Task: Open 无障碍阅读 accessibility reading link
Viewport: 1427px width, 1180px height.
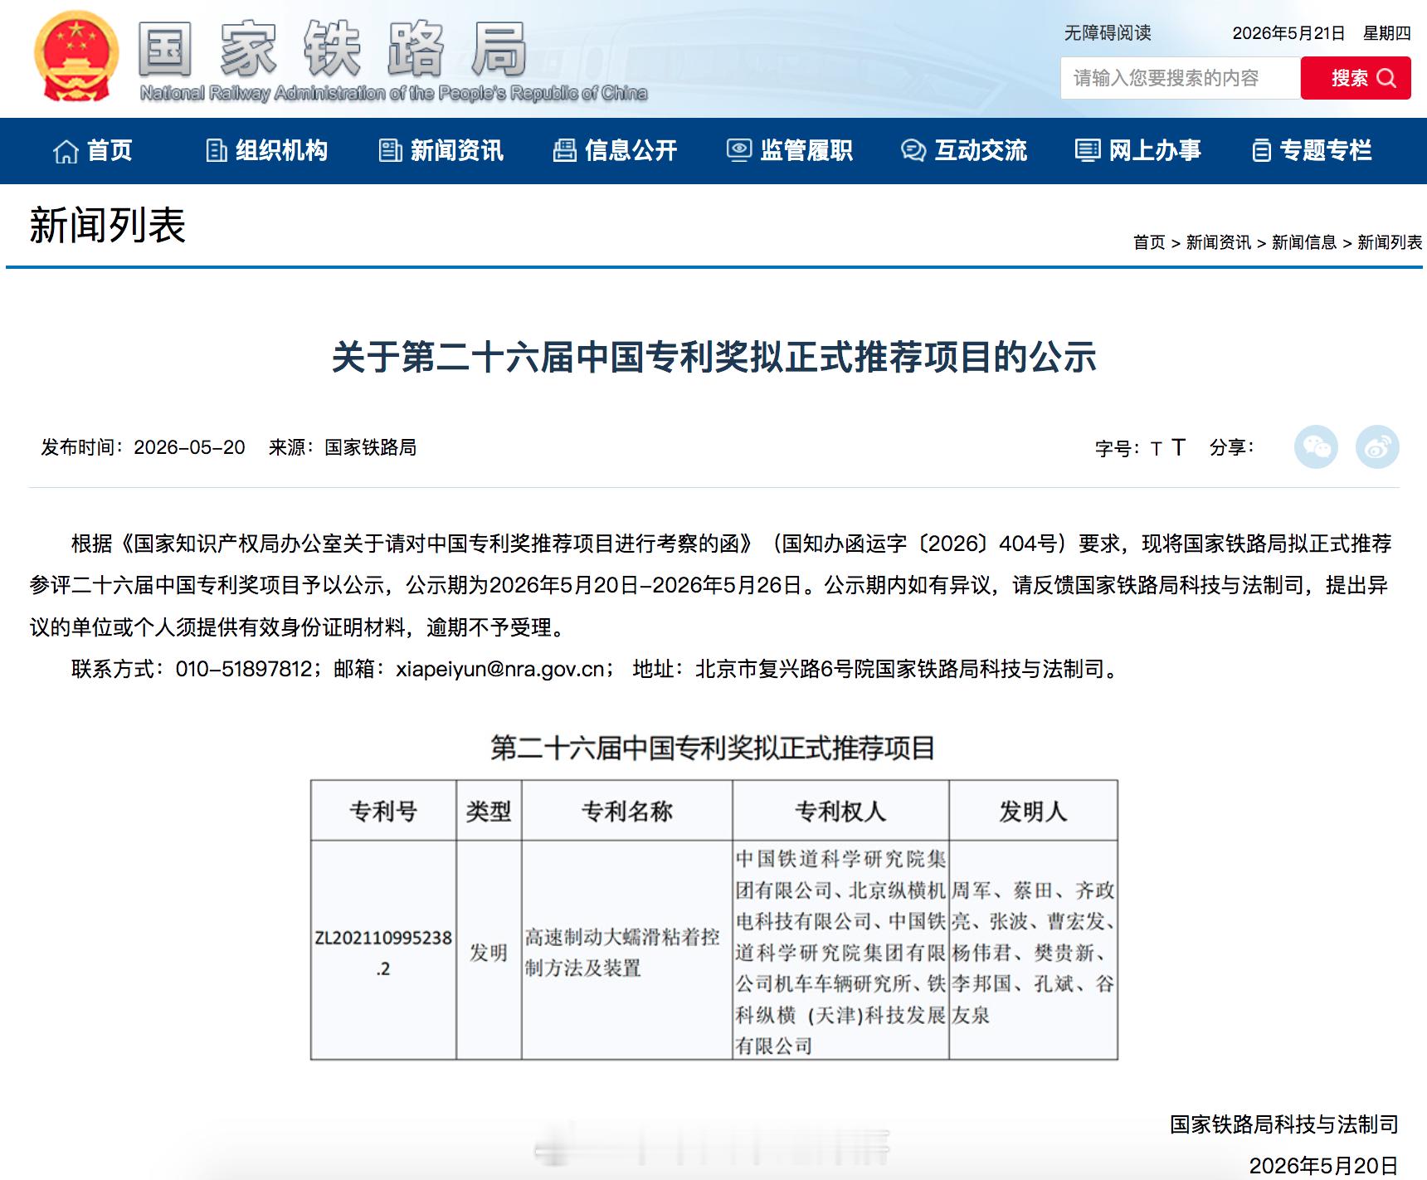Action: tap(1108, 33)
